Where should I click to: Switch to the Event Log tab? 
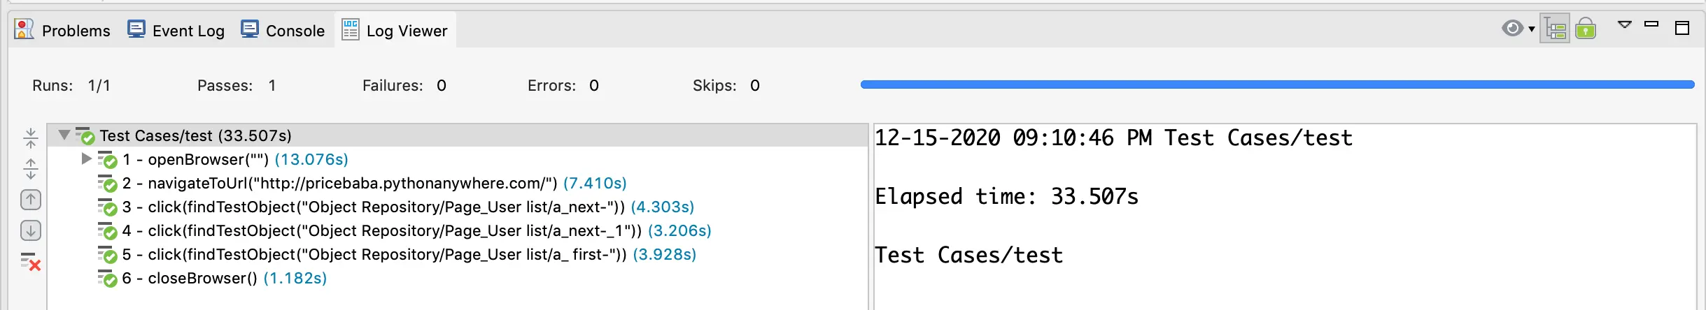[176, 30]
